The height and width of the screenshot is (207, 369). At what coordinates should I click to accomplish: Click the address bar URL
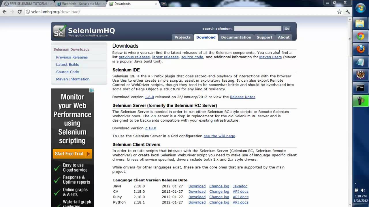56,12
